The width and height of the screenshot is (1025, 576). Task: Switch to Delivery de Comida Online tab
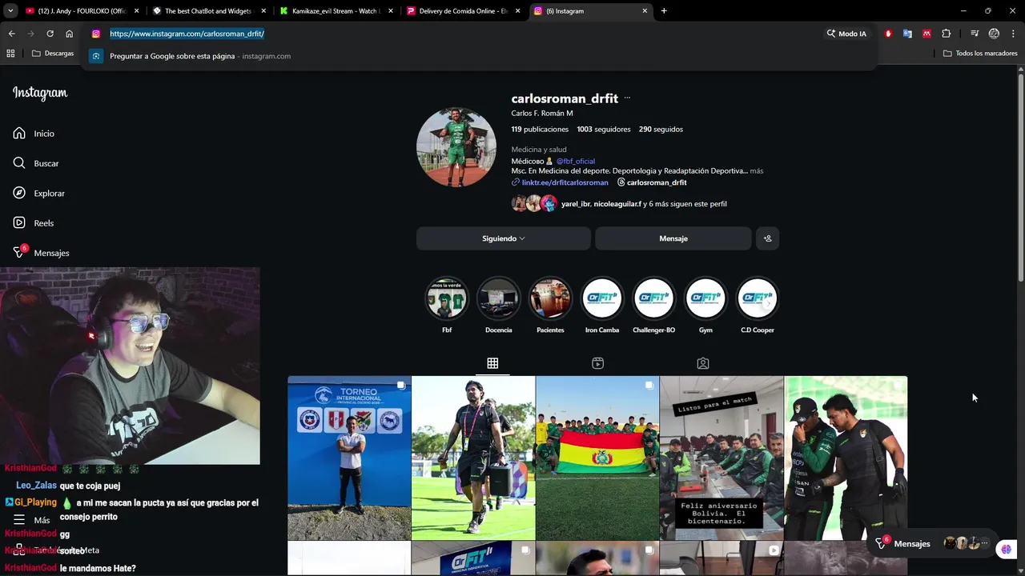[464, 11]
